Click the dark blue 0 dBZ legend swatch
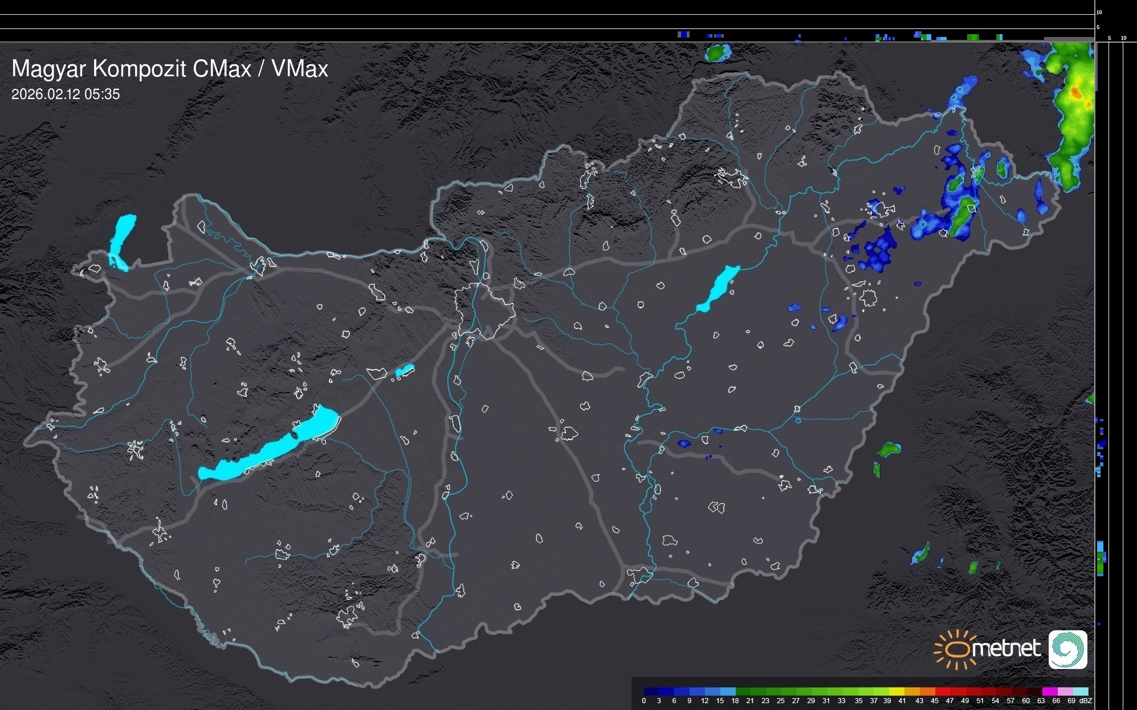 click(x=651, y=691)
